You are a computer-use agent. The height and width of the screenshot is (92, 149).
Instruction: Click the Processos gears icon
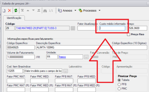[80, 10]
